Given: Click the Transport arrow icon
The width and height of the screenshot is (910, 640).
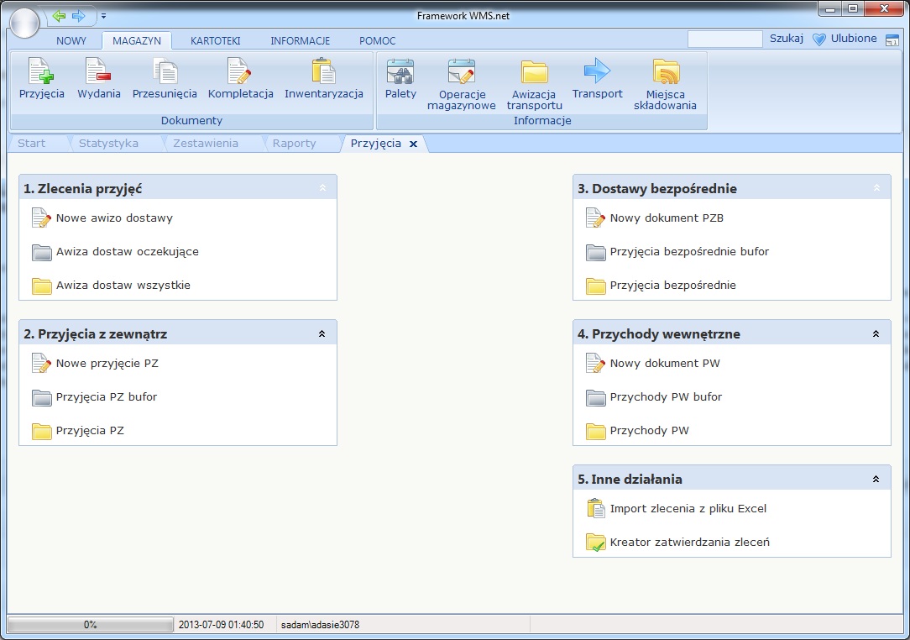Looking at the screenshot, I should tap(597, 73).
